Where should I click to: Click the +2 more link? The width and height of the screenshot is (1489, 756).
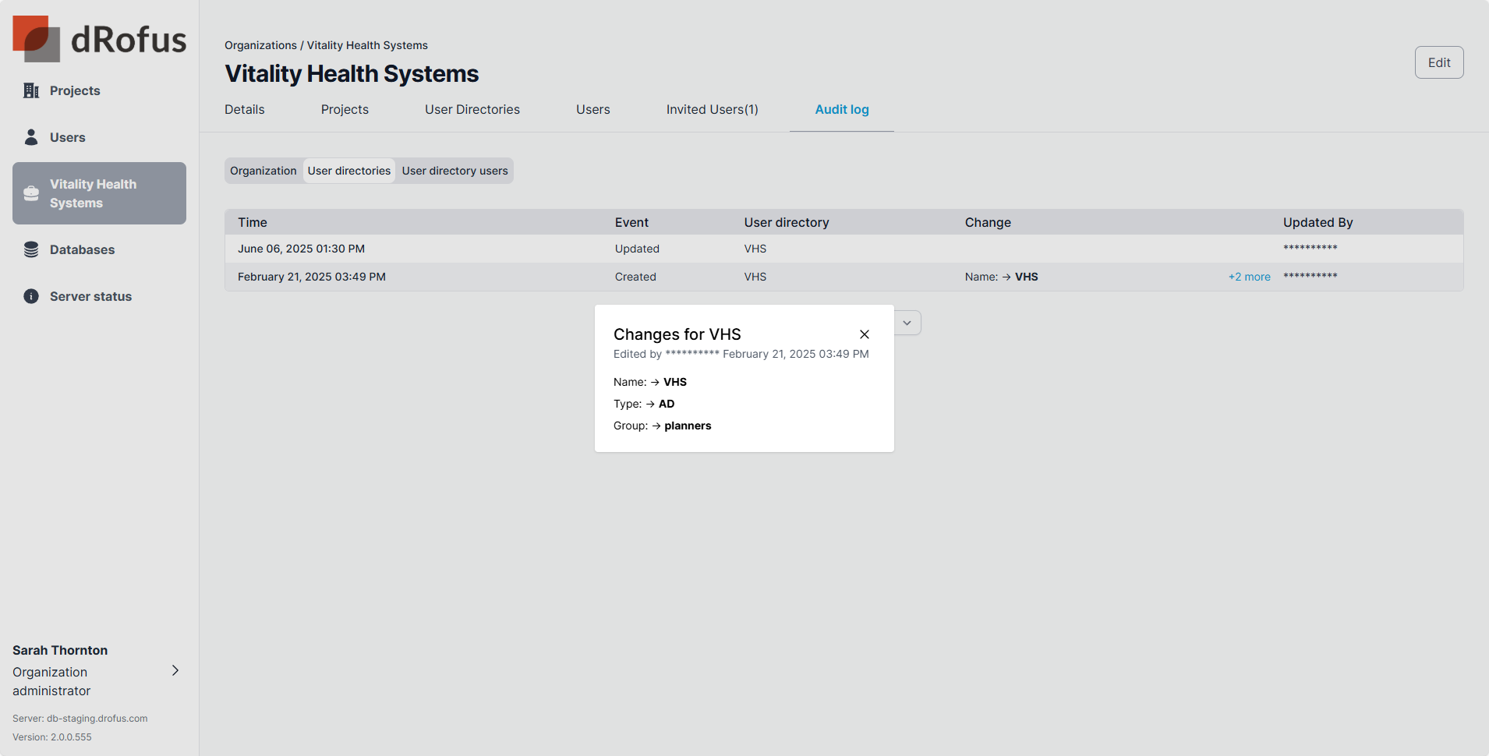tap(1249, 277)
